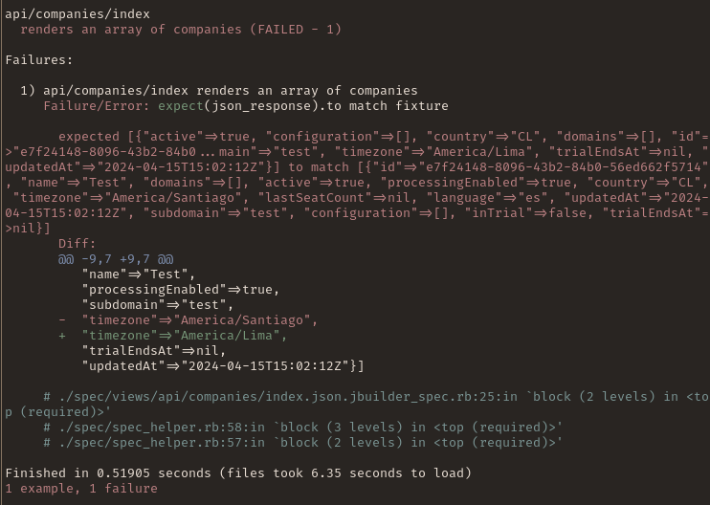Image resolution: width=710 pixels, height=505 pixels.
Task: Click the diff hunk header -9,7 +9,7
Action: tap(116, 259)
